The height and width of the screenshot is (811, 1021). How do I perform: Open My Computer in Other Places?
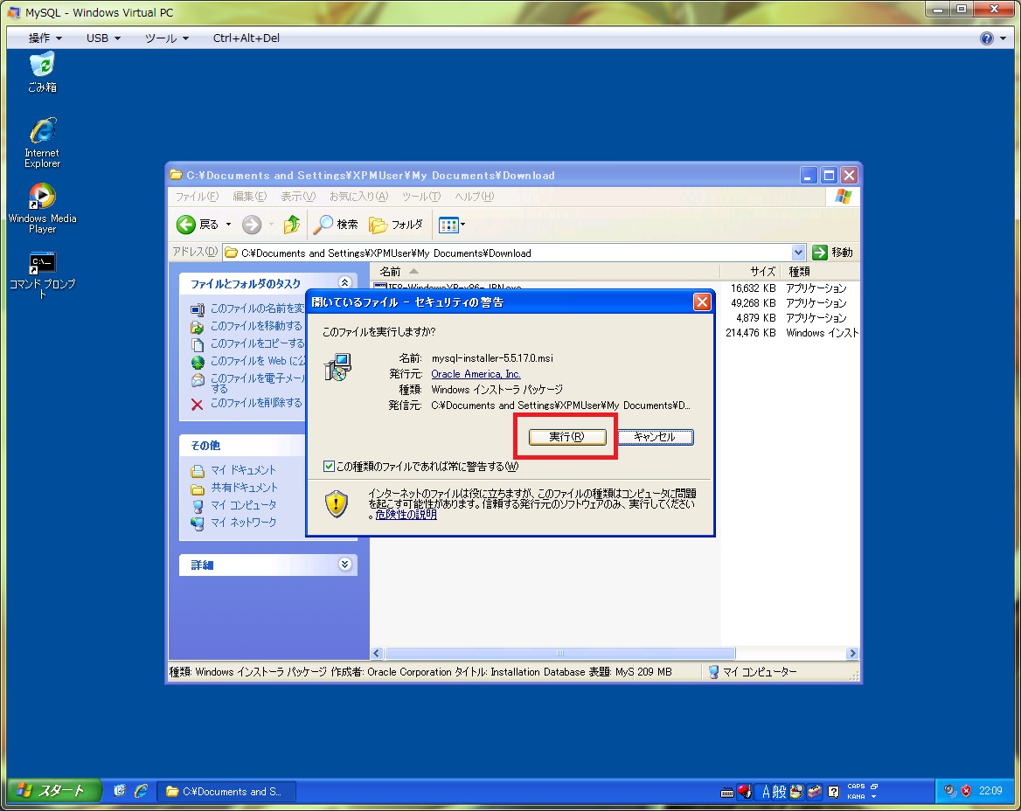pyautogui.click(x=233, y=505)
